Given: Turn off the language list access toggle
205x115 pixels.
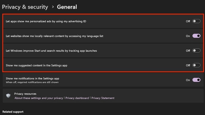Looking at the screenshot, I should coord(196,36).
